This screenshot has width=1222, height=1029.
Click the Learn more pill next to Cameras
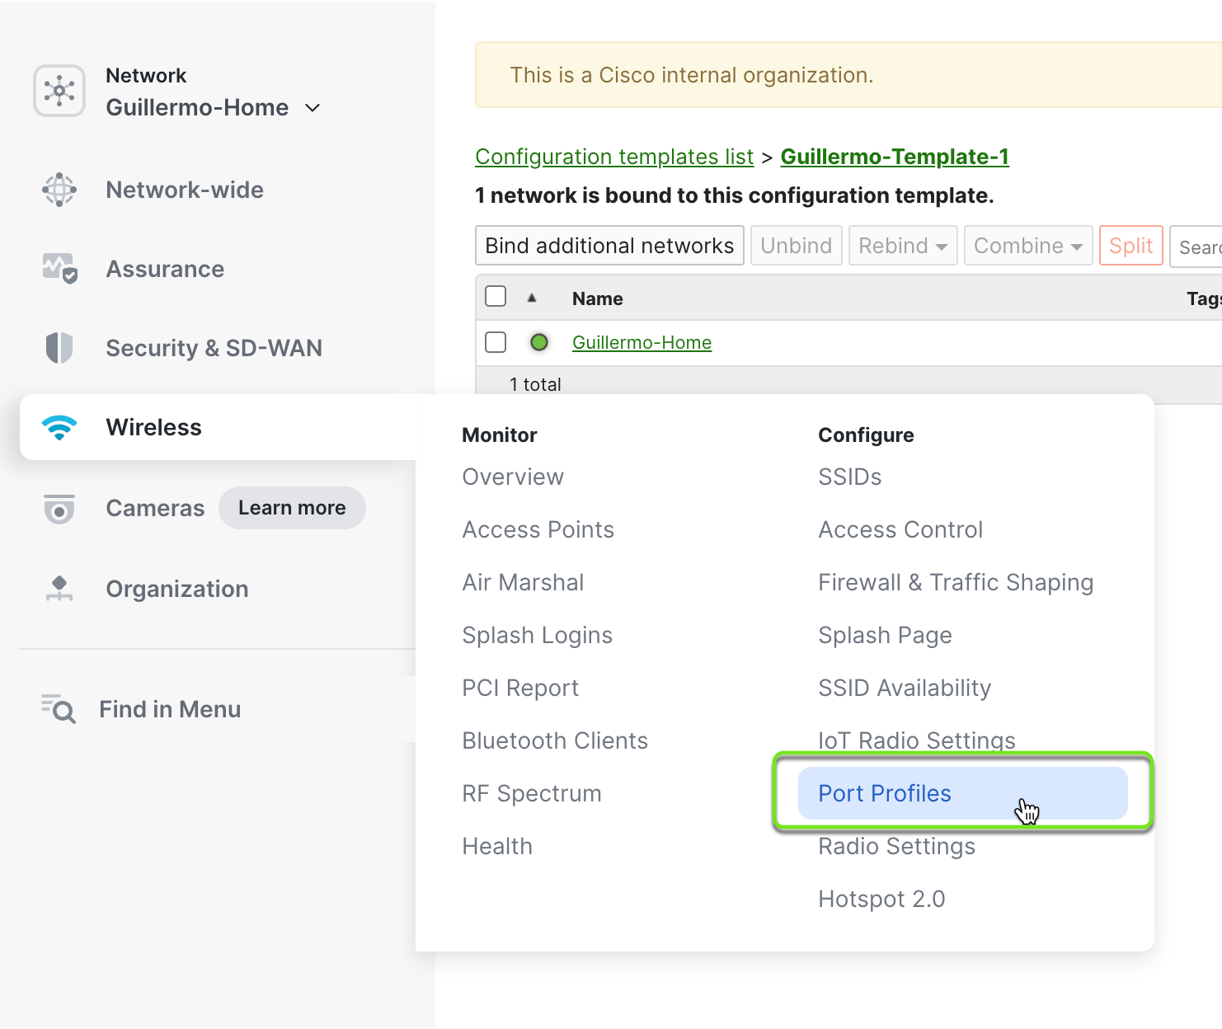[292, 508]
